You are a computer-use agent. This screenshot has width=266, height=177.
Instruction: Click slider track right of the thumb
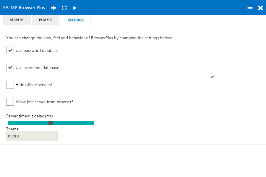click(73, 123)
